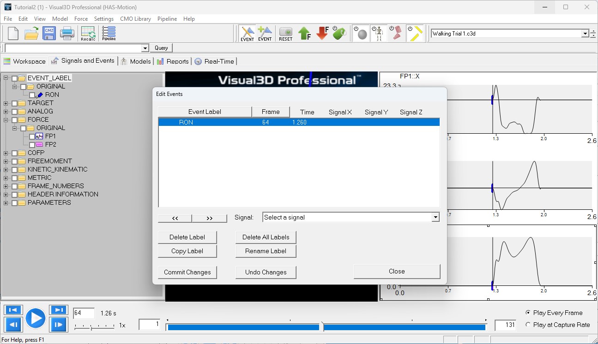The image size is (598, 344).
Task: Expand the KINETIC_KINEMATIC tree node
Action: 6,170
